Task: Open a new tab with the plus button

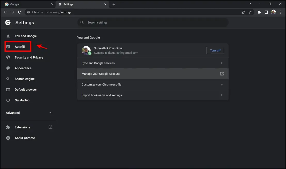Action: click(x=114, y=4)
